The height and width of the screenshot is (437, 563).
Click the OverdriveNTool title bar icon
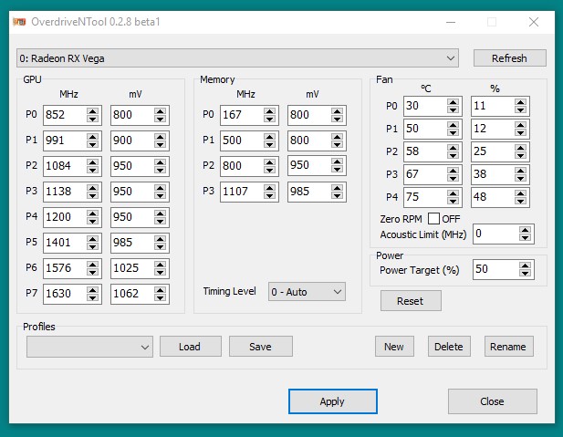coord(18,22)
